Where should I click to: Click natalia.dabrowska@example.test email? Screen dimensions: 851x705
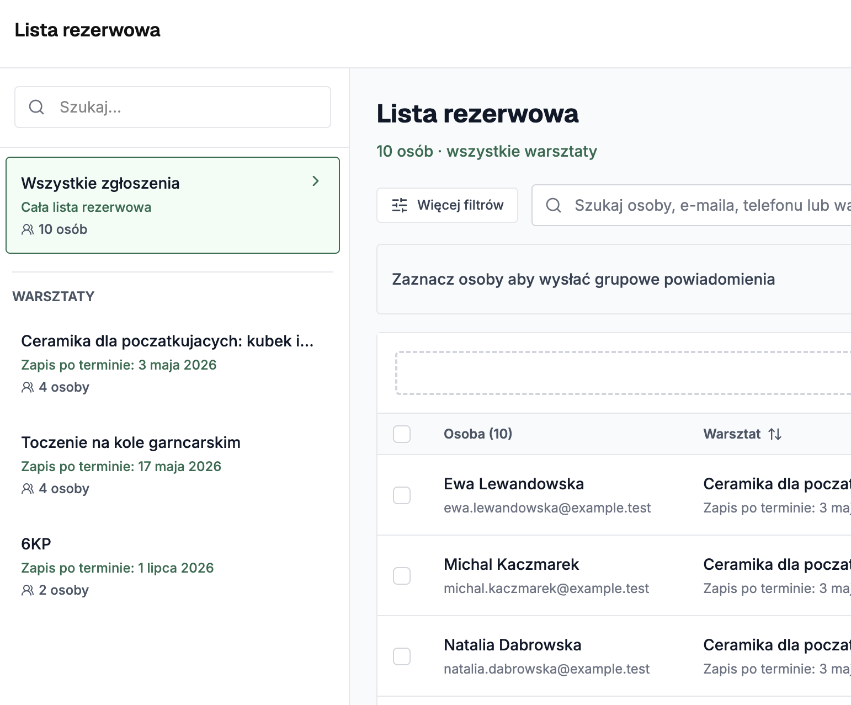[547, 669]
